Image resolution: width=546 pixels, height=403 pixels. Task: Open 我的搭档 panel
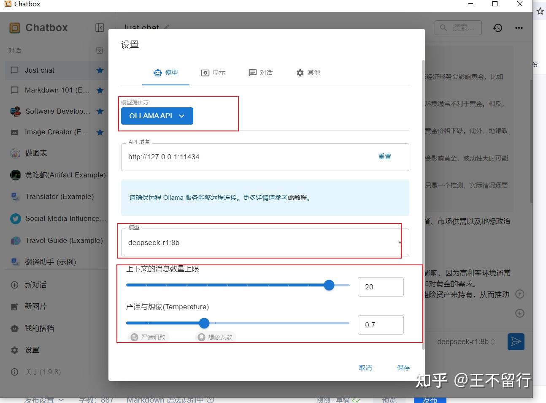point(38,328)
